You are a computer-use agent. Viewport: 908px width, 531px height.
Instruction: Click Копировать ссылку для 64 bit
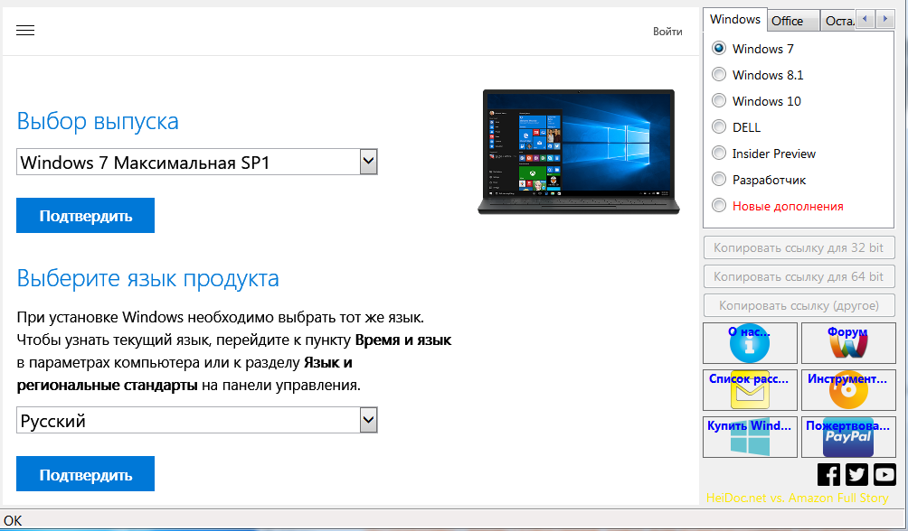799,276
